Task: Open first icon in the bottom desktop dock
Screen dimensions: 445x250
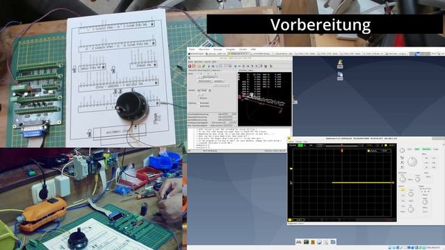Action: [x=298, y=242]
